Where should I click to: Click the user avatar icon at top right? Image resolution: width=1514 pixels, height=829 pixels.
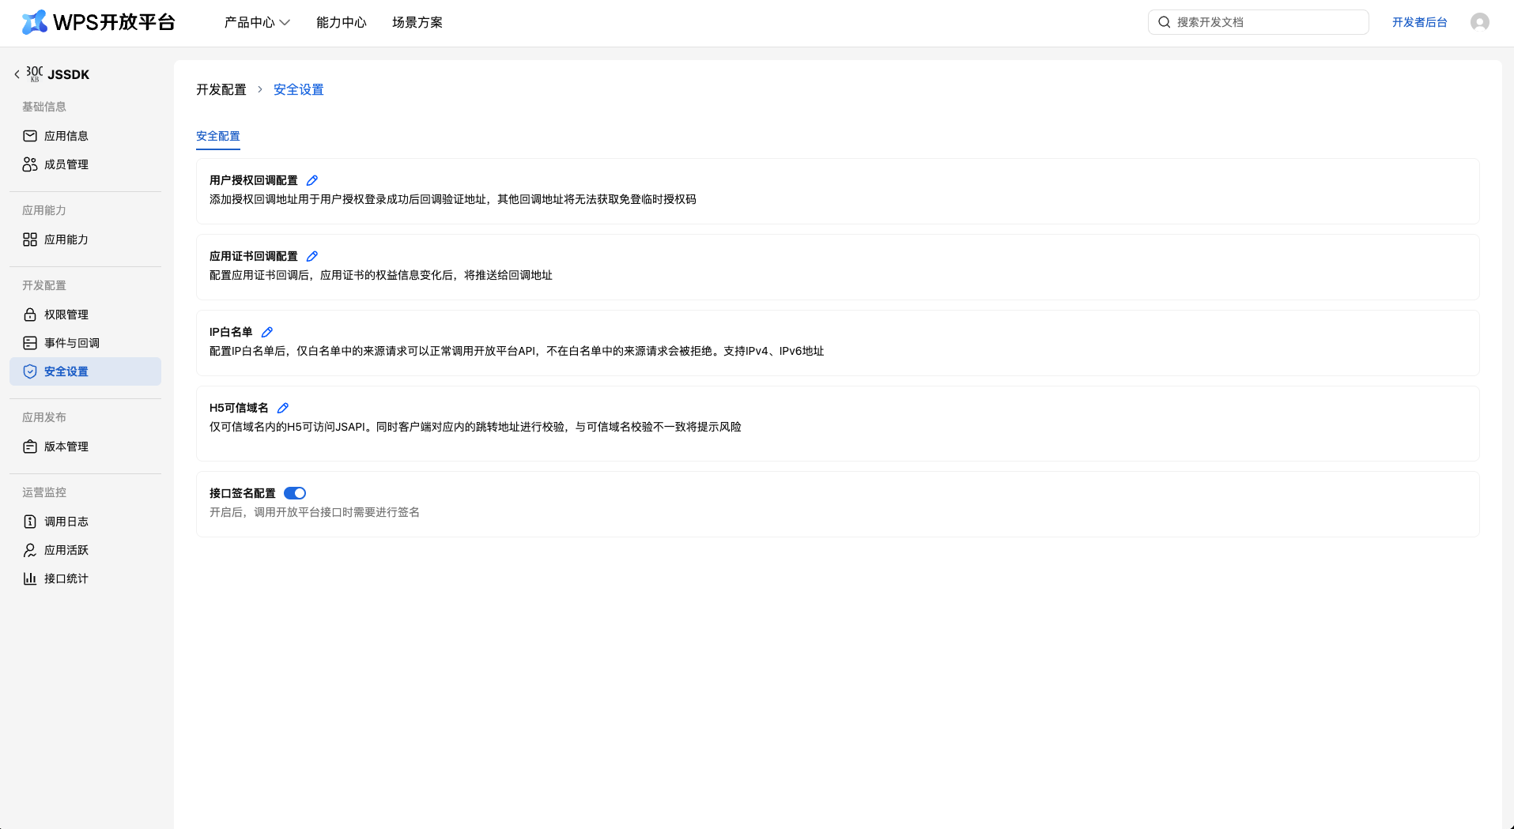coord(1479,22)
